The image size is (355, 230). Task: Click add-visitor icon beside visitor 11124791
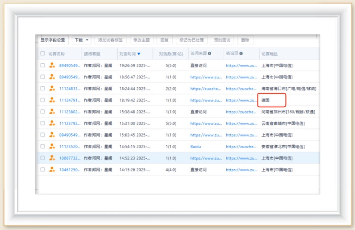[52, 100]
